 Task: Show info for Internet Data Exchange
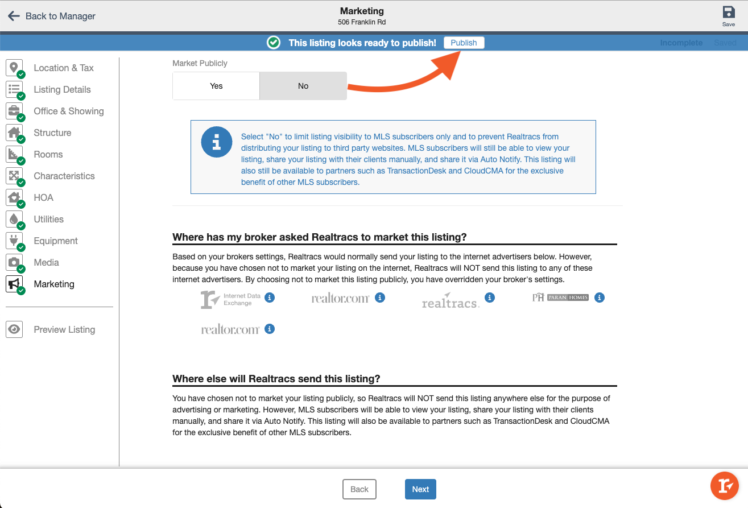tap(270, 298)
